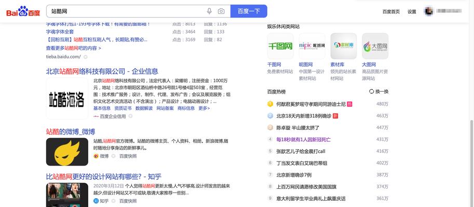The height and width of the screenshot is (207, 474).
Task: Click 百度热榜 heading
Action: 276,92
